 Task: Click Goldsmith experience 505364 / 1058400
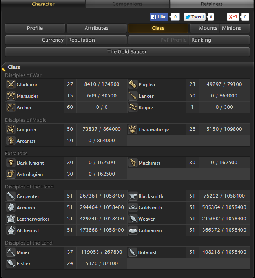click(x=224, y=207)
